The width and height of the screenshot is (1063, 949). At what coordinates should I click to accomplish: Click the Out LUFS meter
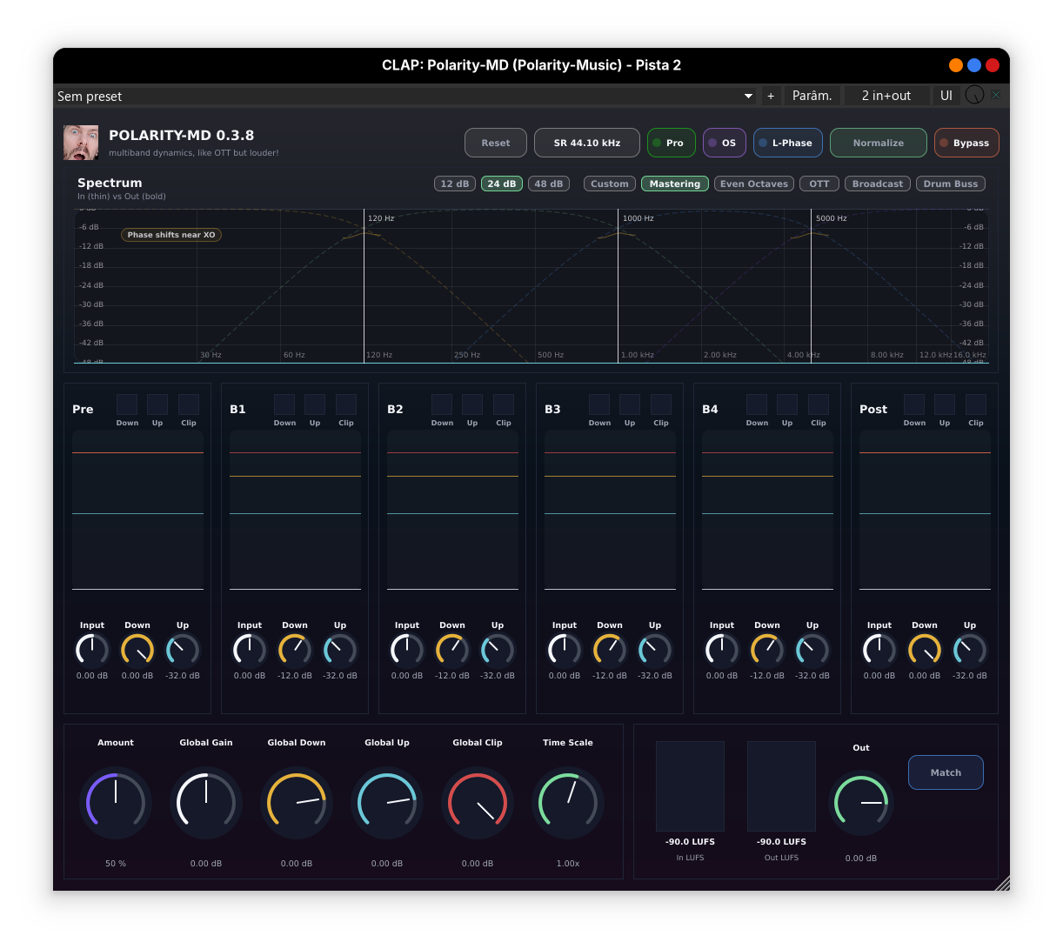pyautogui.click(x=781, y=786)
